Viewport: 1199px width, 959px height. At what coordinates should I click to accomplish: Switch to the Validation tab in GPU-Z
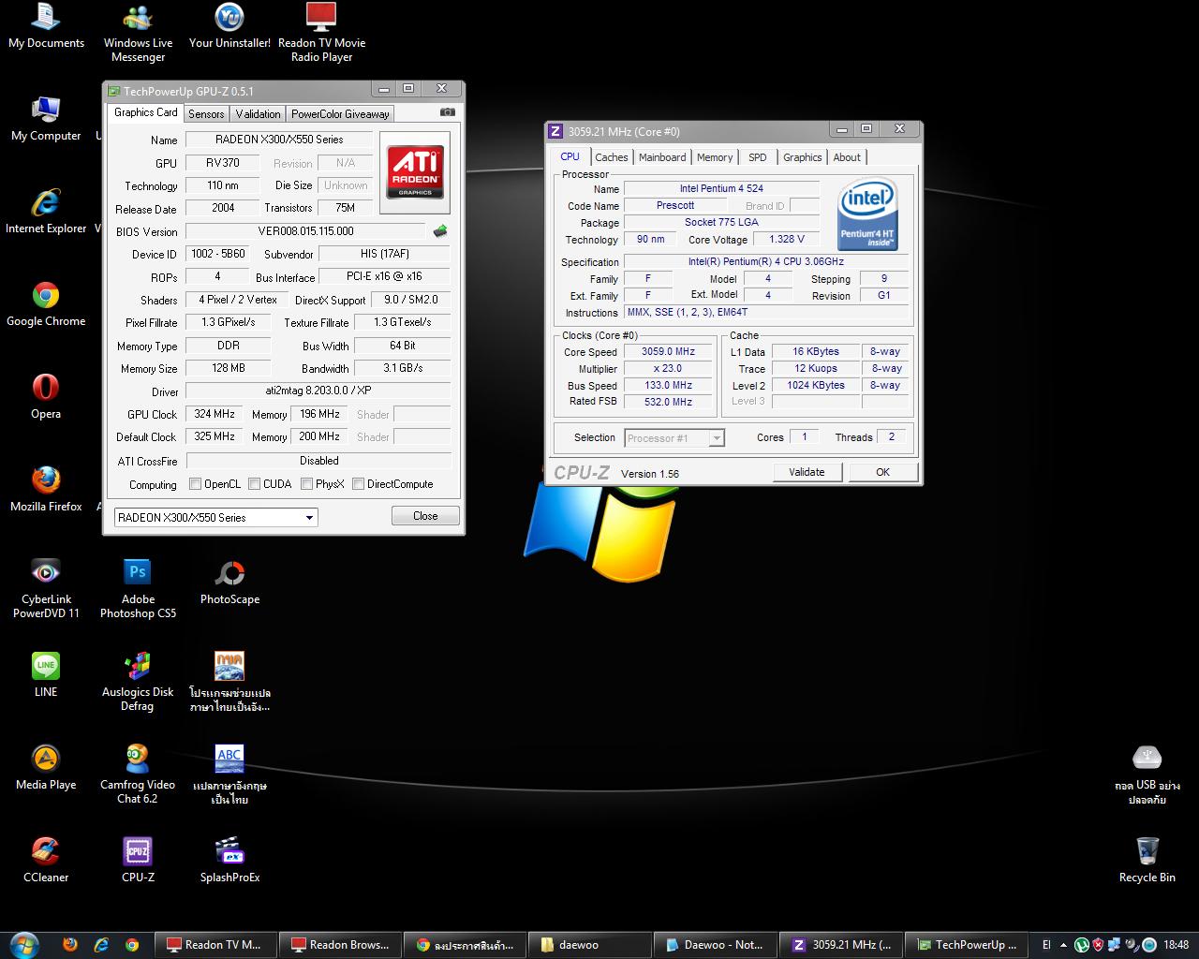[258, 113]
